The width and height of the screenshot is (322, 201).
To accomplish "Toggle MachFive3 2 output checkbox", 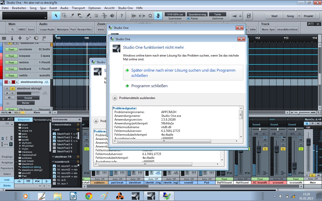I will pos(54,137).
